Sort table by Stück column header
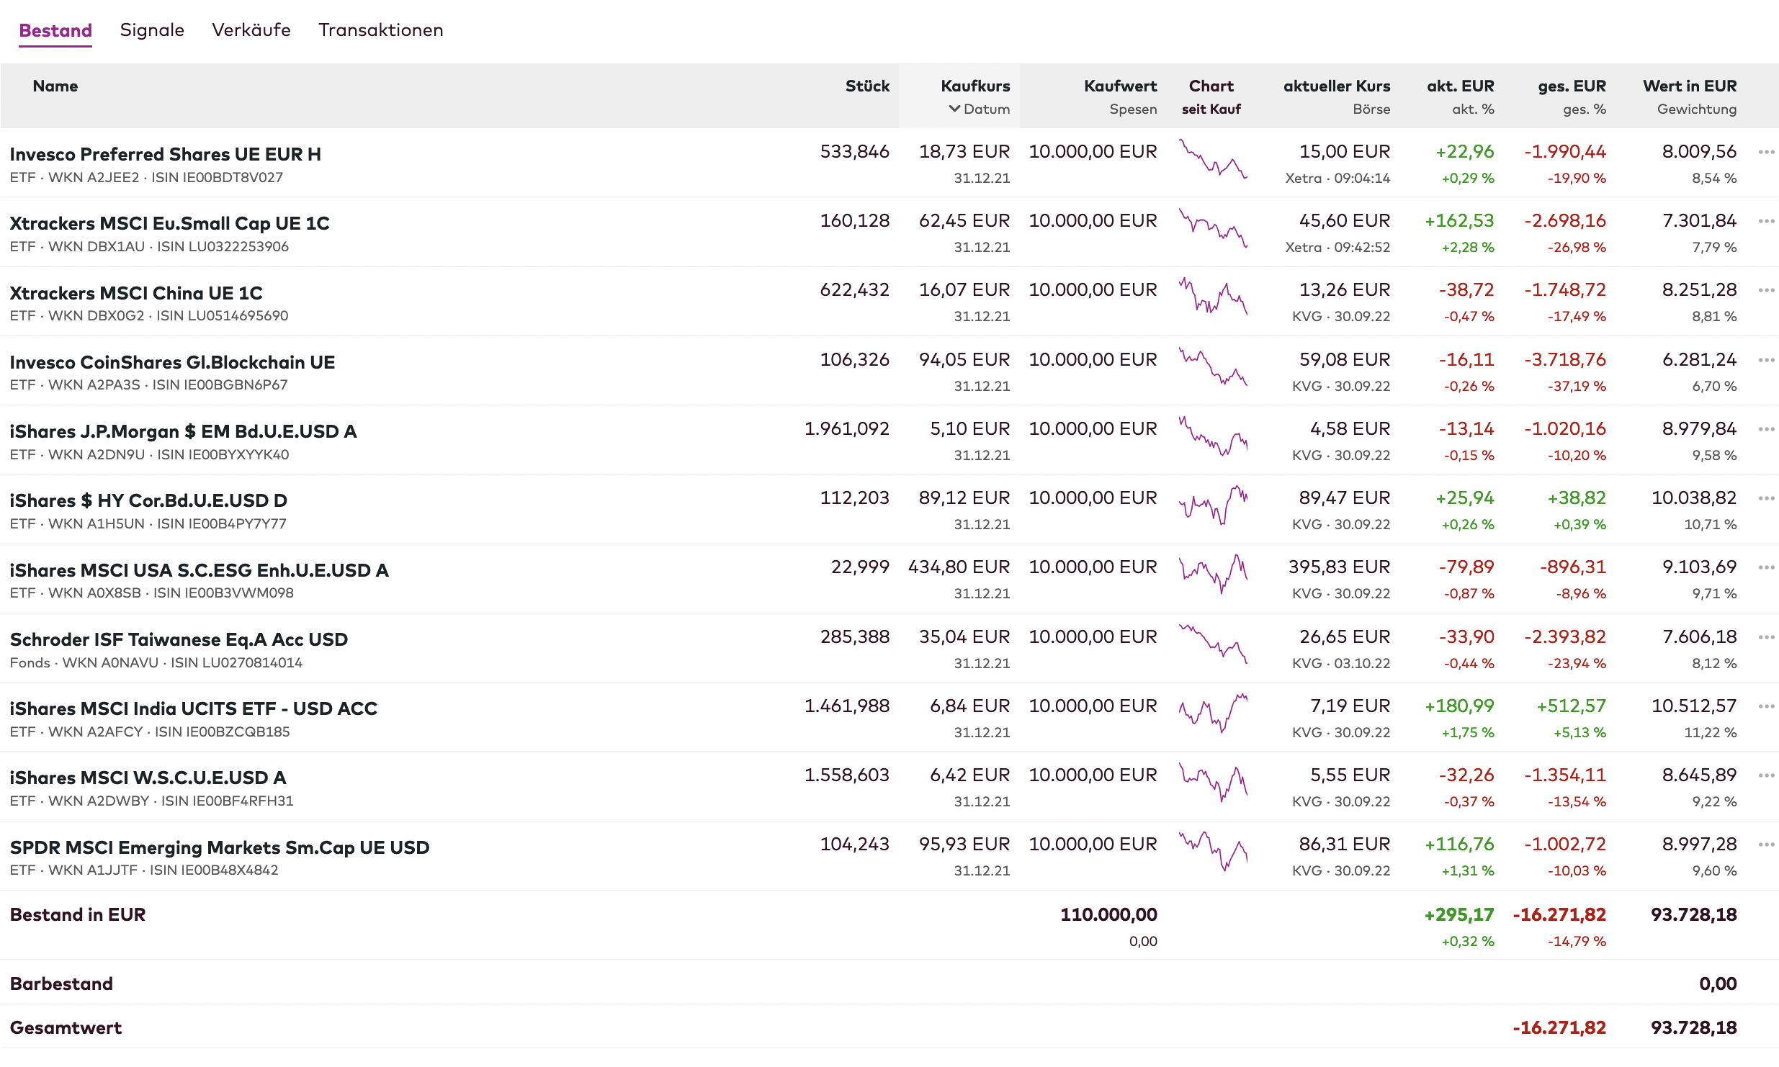1779x1067 pixels. 866,86
